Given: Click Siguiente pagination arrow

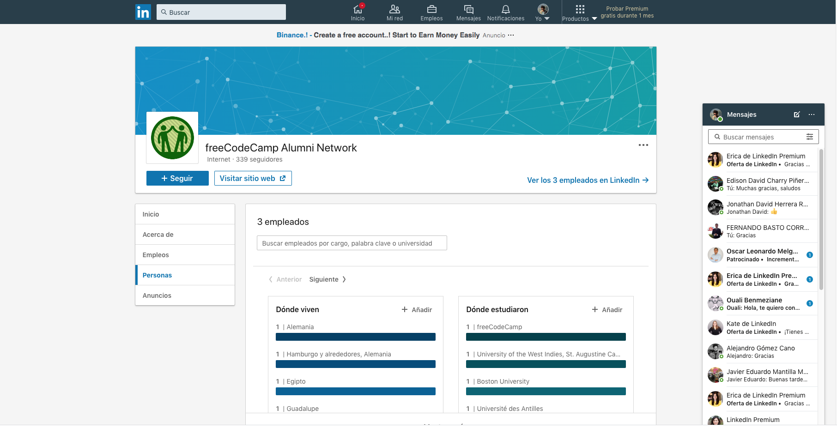Looking at the screenshot, I should pyautogui.click(x=328, y=279).
